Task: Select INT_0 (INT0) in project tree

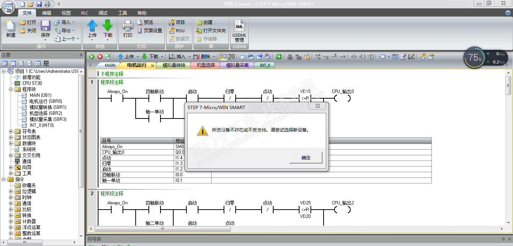Action: 41,125
